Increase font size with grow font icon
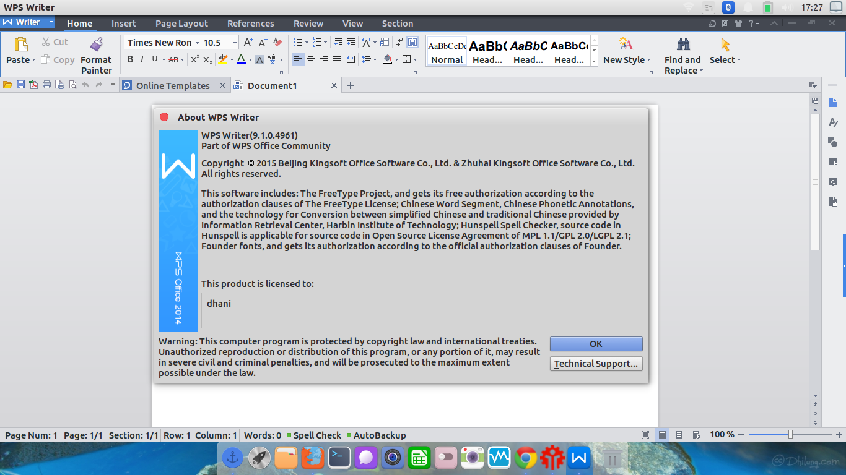 [248, 43]
